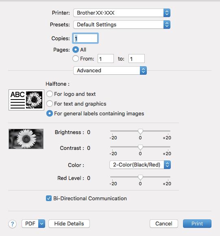Open the Presets Default Settings dropdown

click(122, 24)
